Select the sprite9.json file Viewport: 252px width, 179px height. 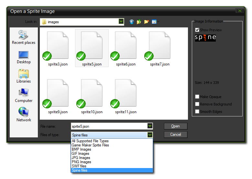[58, 97]
